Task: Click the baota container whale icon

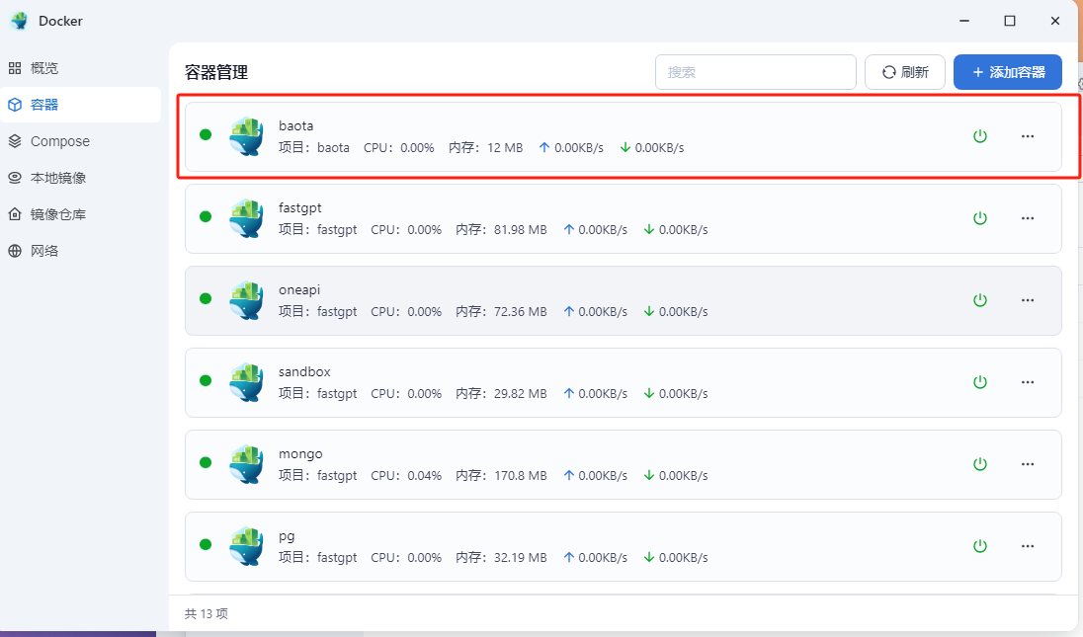Action: [x=247, y=136]
